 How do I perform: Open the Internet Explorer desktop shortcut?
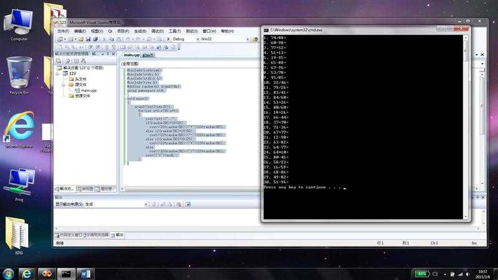(x=19, y=129)
